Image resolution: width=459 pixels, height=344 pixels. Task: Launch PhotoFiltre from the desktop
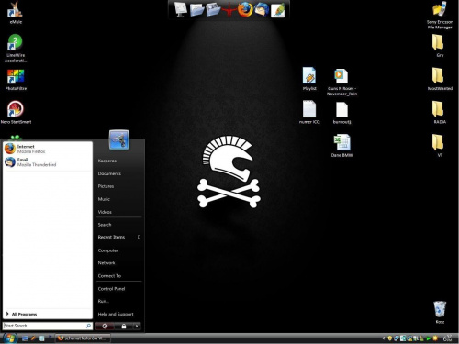[16, 80]
